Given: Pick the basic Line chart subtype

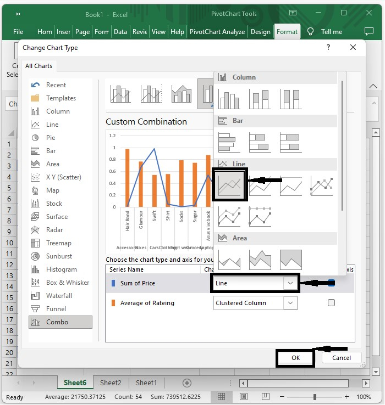Looking at the screenshot, I should [229, 185].
